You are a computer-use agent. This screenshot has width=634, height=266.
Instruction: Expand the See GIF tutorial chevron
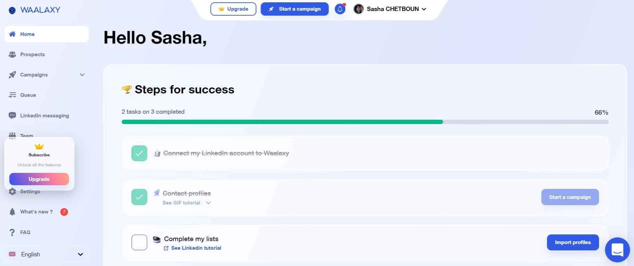(208, 203)
